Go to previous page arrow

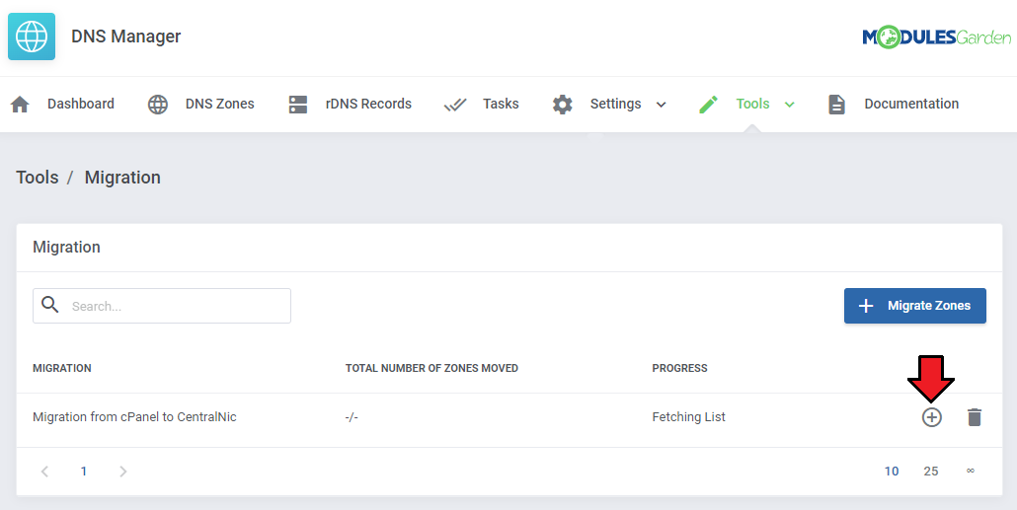coord(44,472)
